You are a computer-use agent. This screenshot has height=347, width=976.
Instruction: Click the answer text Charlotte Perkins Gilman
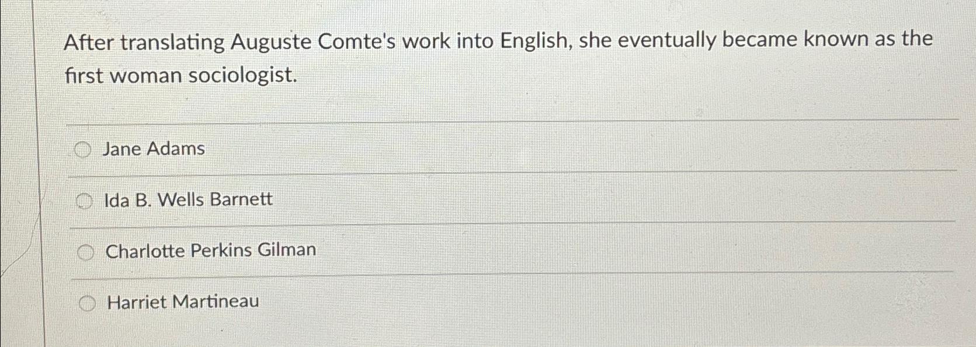click(x=209, y=250)
